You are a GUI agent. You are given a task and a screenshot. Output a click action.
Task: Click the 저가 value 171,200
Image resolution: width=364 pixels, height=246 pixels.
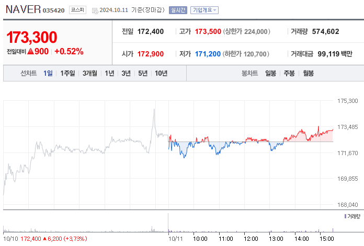pos(208,54)
